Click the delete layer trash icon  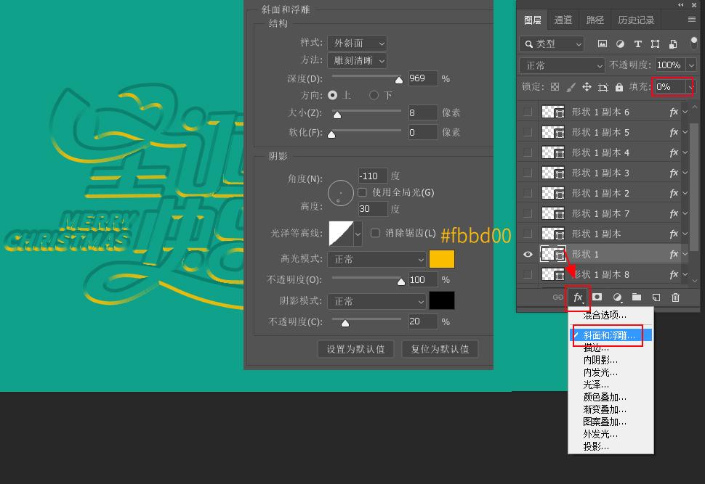[x=675, y=298]
